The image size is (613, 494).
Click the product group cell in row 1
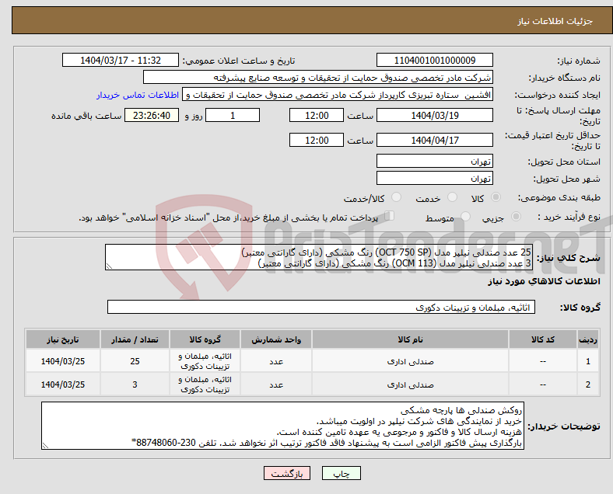point(205,361)
